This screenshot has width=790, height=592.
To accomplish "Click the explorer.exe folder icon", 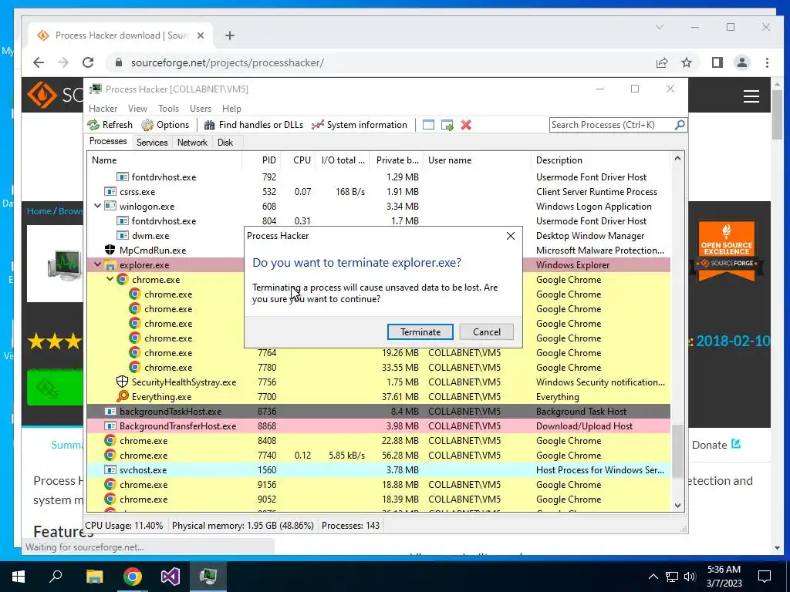I will pos(110,264).
